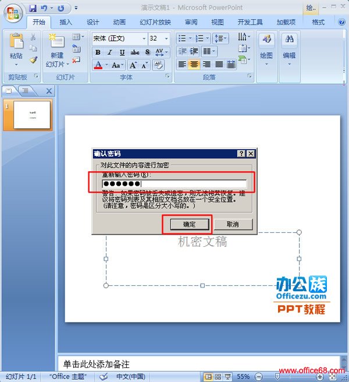Open the Office button menu
The image size is (349, 382).
(13, 13)
